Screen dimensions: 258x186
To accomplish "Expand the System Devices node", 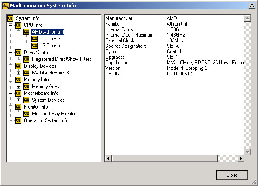I will [19, 100].
